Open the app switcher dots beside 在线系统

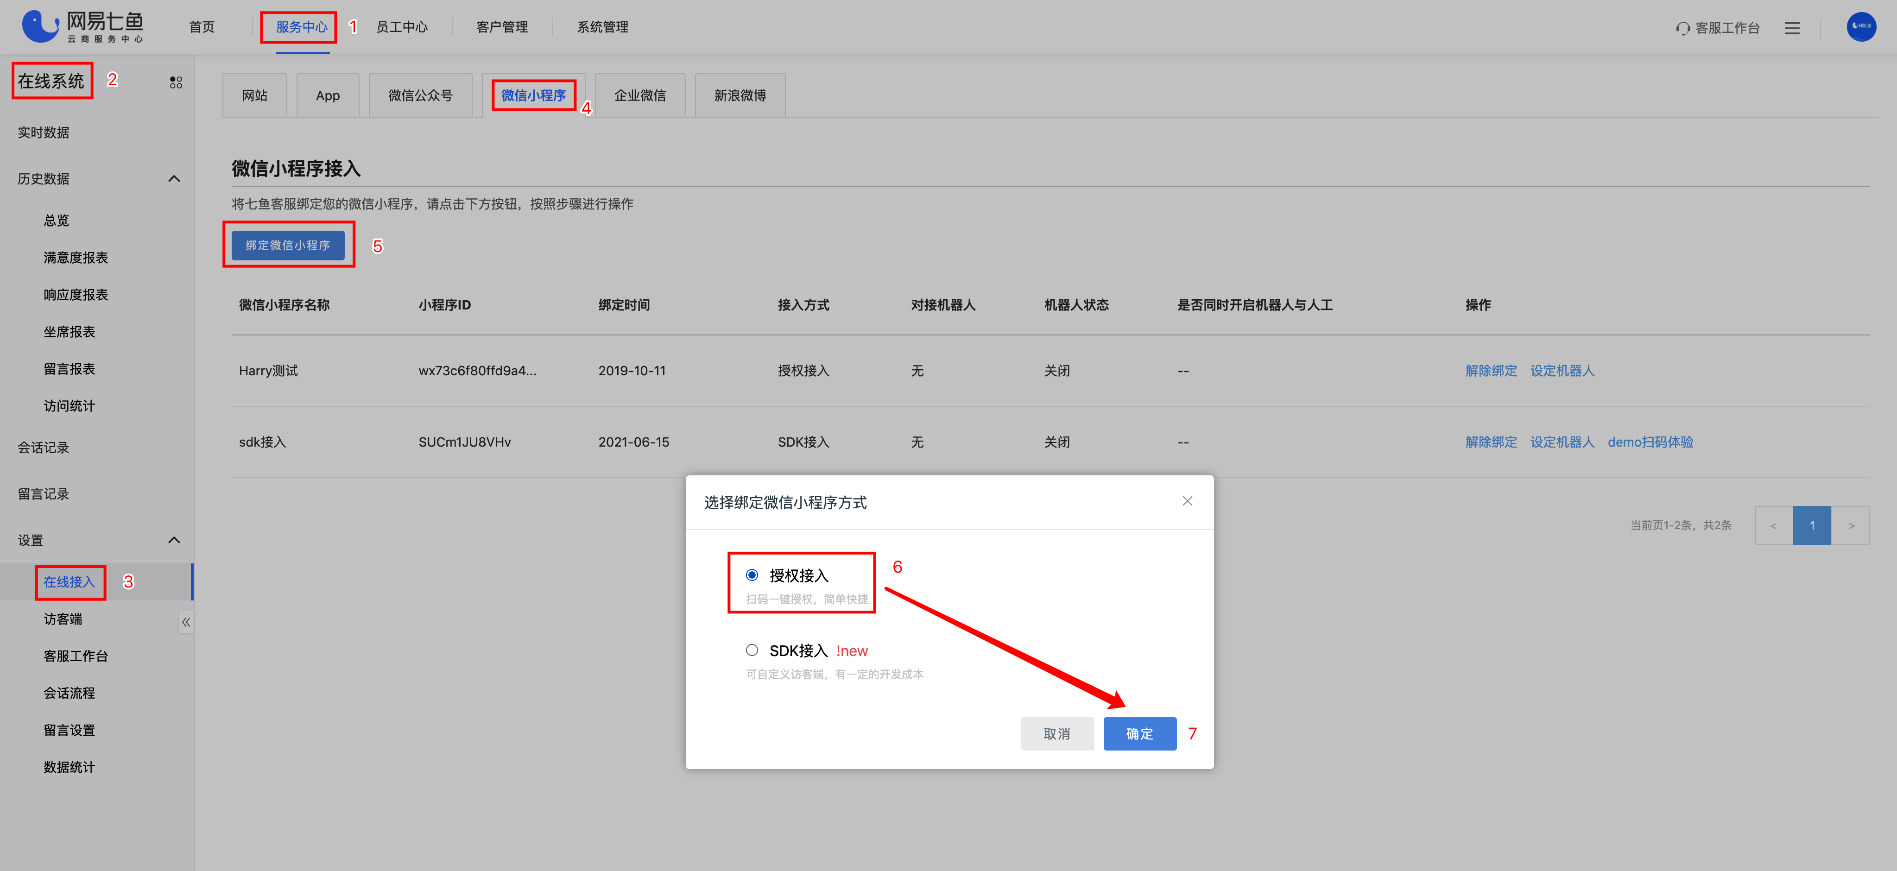point(176,82)
